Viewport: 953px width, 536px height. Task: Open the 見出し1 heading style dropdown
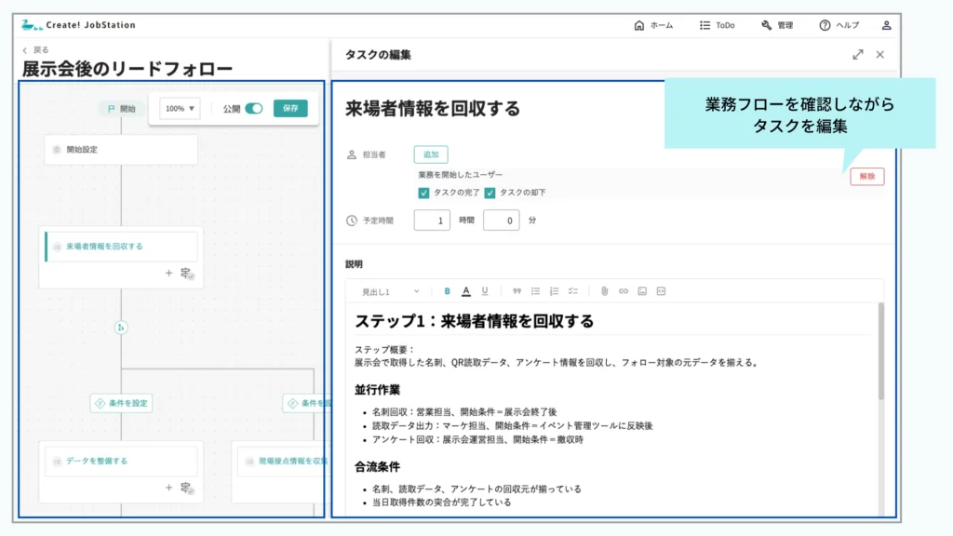point(390,291)
